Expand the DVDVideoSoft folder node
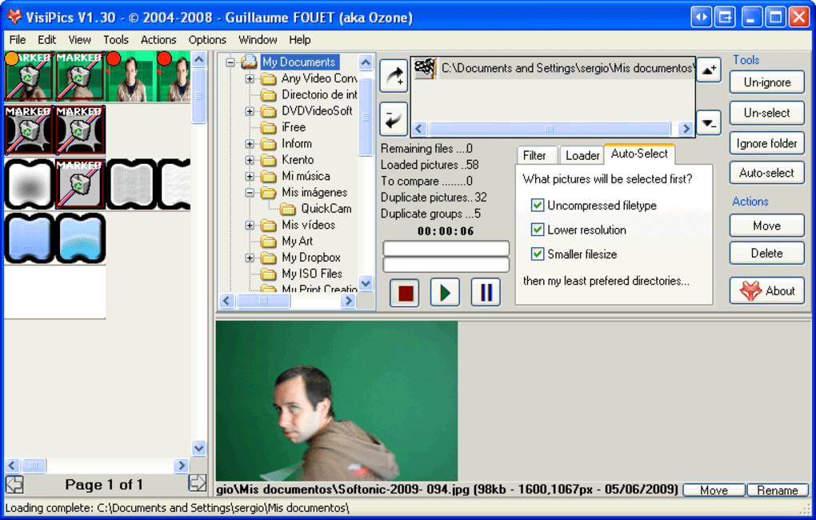 (x=250, y=111)
